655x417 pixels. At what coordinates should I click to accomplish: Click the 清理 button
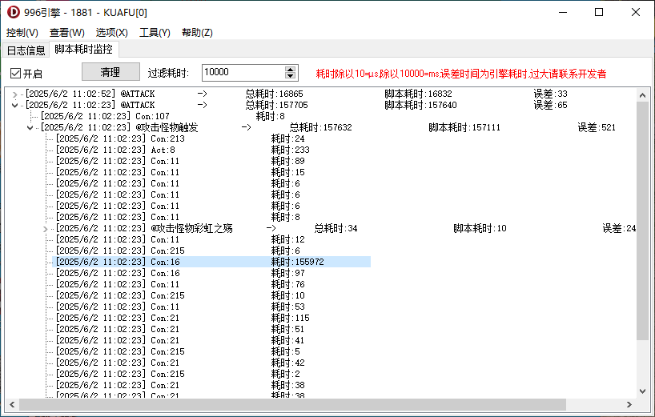click(111, 72)
